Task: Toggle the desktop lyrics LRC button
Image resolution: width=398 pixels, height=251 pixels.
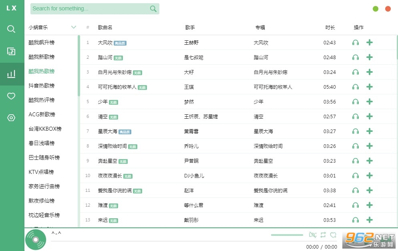Action: click(313, 235)
